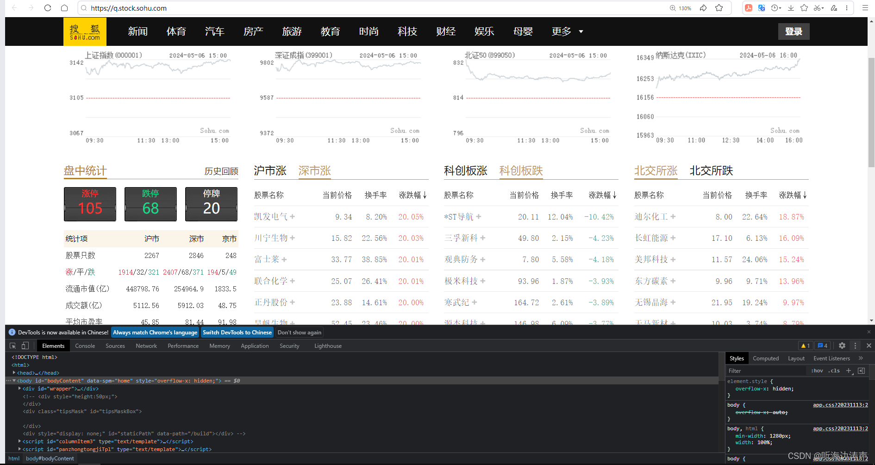Click Switch DevTools to Chinese button
The image size is (875, 465).
tap(237, 332)
